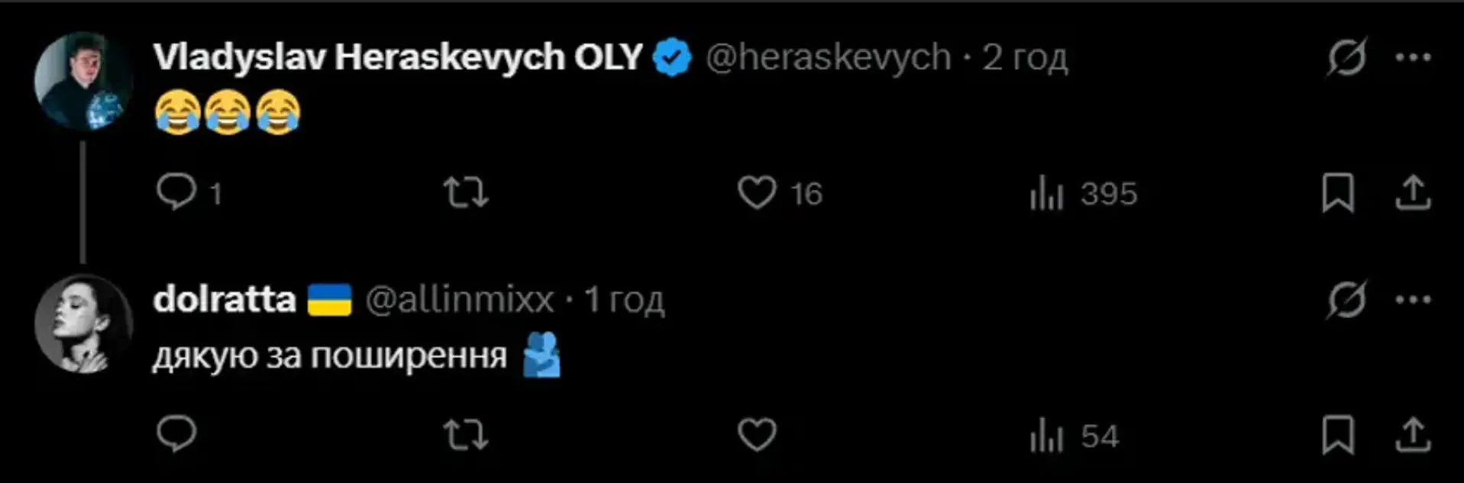
Task: Reply to dolratta's tweet
Action: 176,435
